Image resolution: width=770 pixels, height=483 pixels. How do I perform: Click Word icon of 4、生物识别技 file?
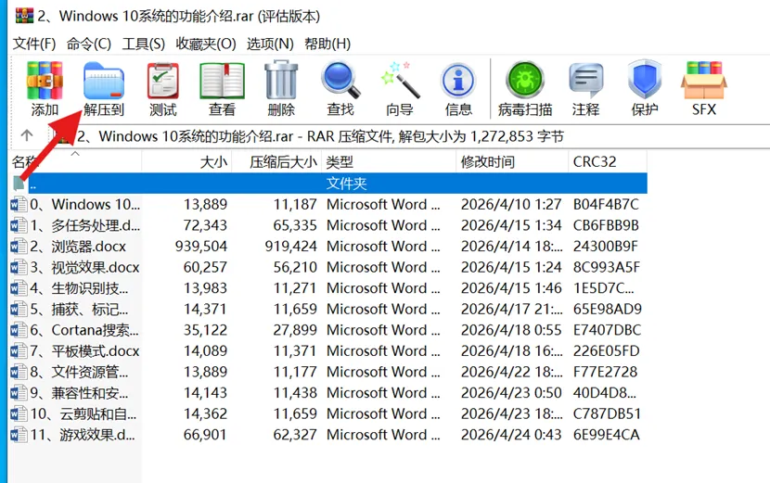click(x=19, y=288)
